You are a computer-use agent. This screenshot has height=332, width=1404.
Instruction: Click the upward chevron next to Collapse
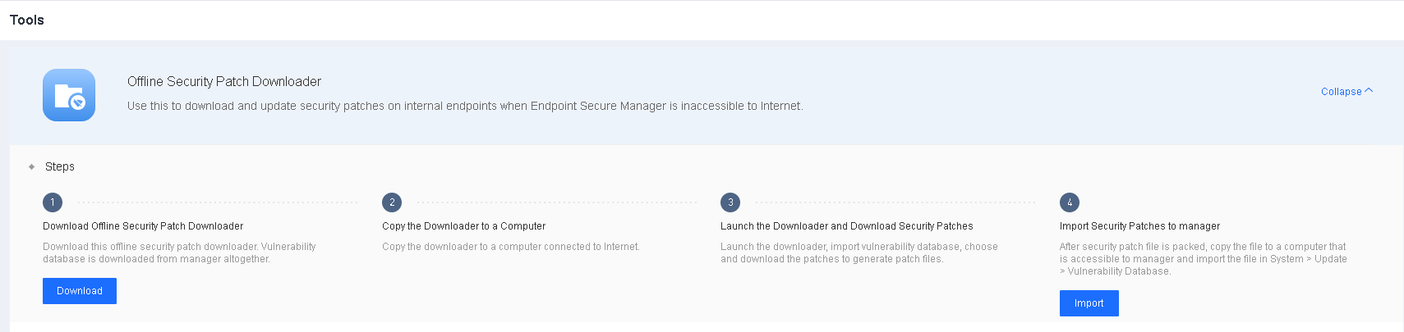tap(1369, 91)
